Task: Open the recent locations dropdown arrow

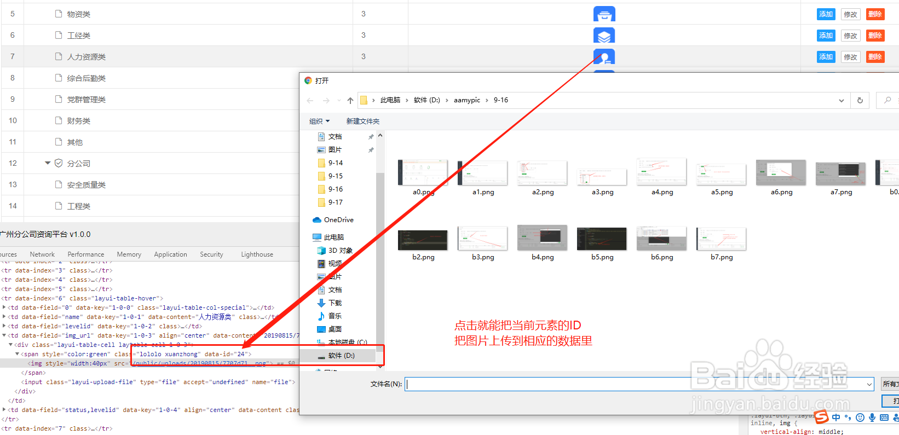Action: tap(339, 101)
